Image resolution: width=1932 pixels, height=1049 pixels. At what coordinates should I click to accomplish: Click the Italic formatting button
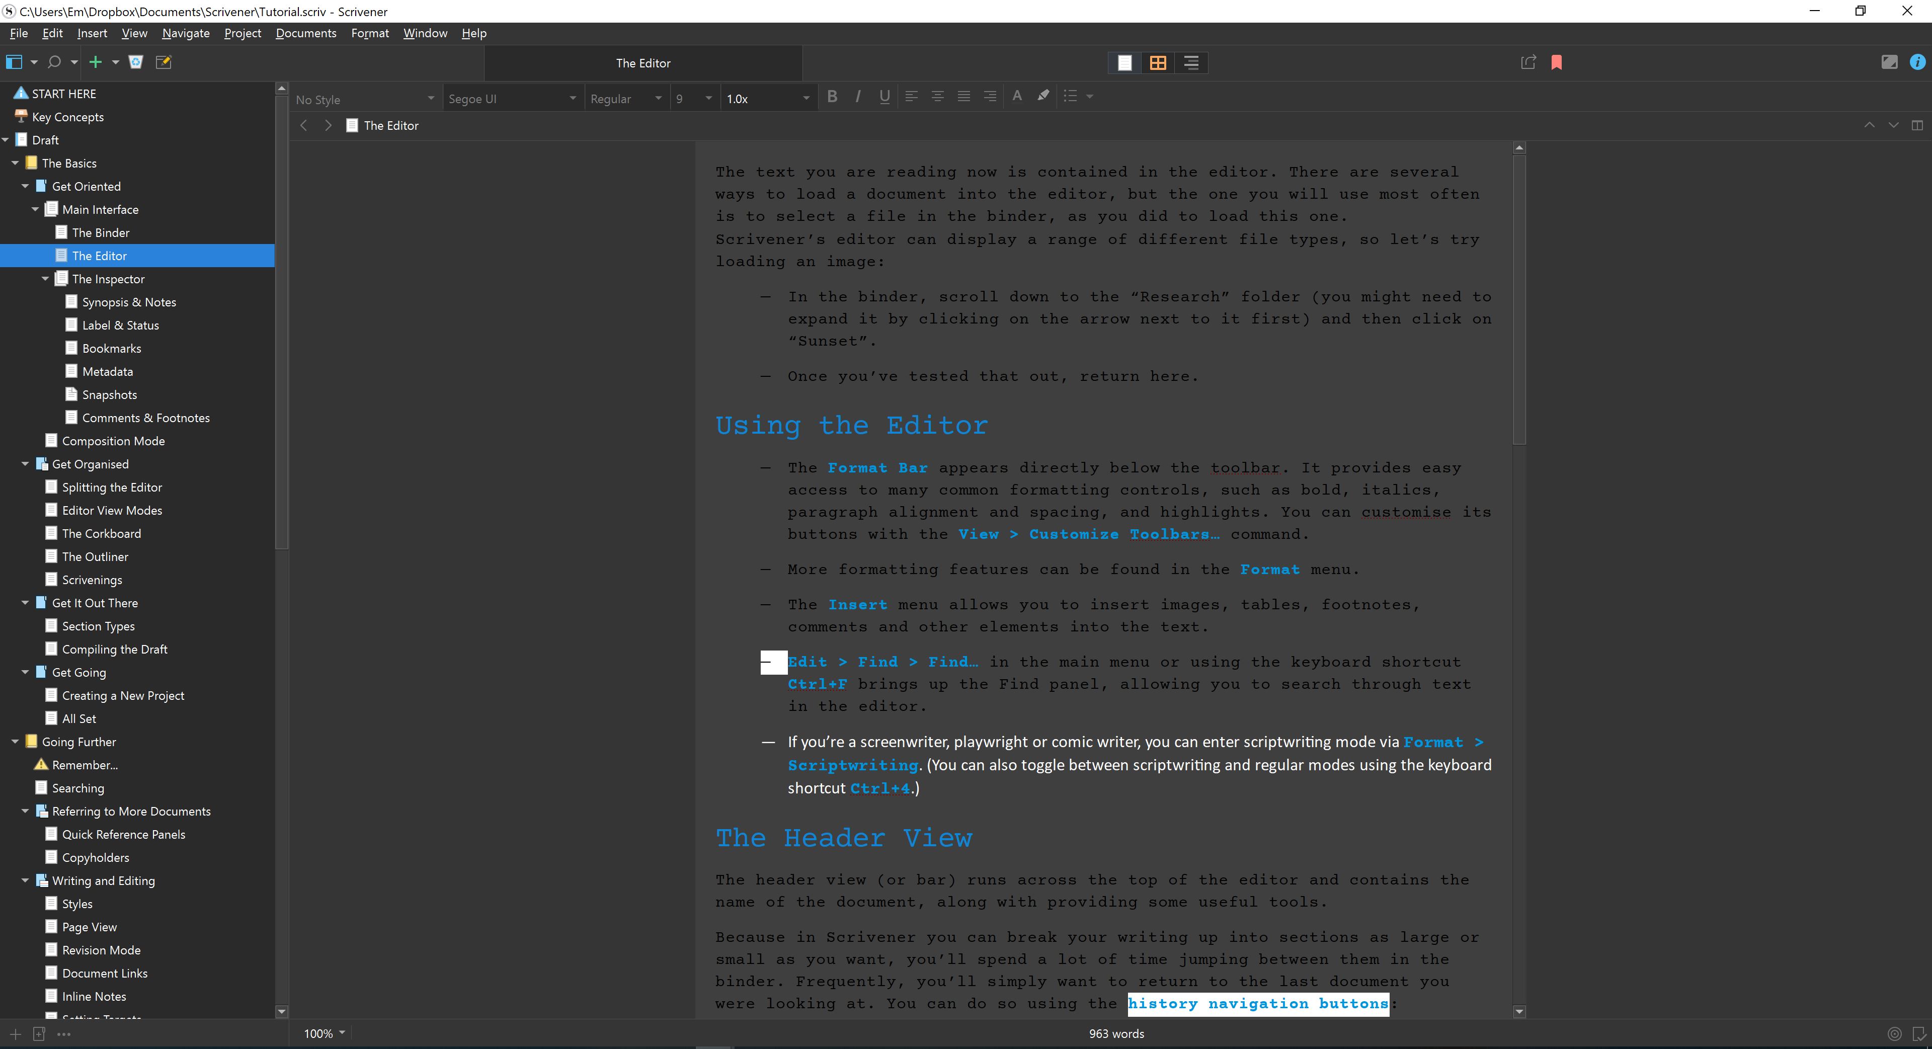[x=858, y=96]
